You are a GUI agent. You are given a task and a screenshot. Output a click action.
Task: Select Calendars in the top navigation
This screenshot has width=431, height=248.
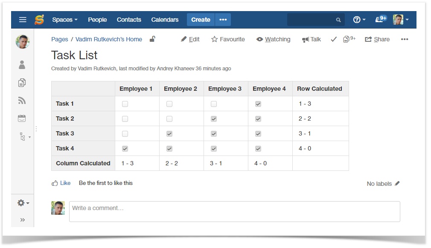pyautogui.click(x=164, y=19)
